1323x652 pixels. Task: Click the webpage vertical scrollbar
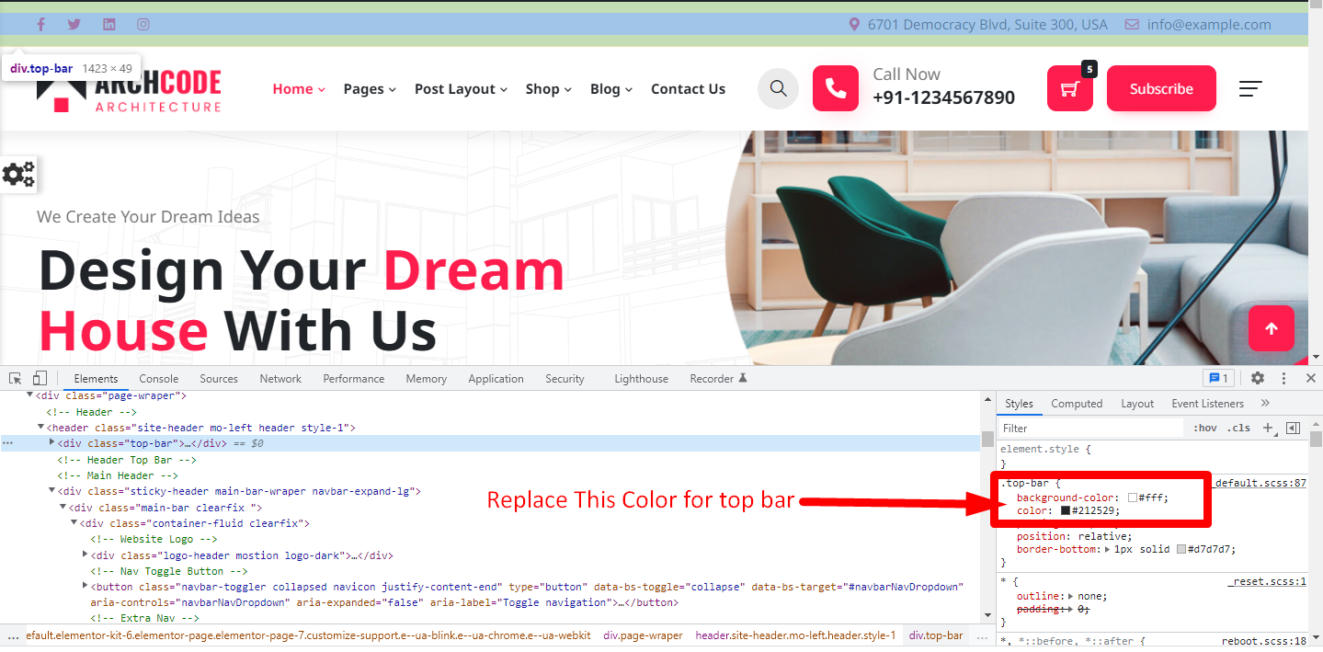(1316, 182)
